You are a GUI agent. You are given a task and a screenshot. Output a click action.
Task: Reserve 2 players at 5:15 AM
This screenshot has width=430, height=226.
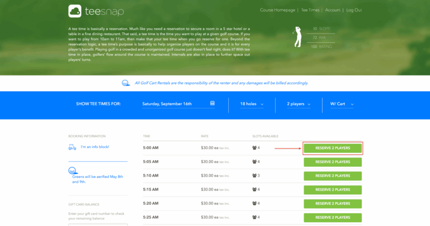(x=333, y=190)
